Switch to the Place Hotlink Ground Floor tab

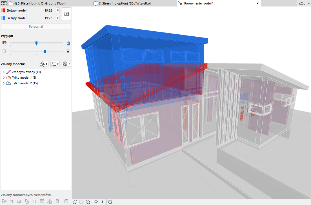click(x=39, y=3)
